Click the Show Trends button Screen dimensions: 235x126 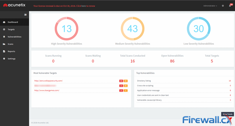[227, 114]
